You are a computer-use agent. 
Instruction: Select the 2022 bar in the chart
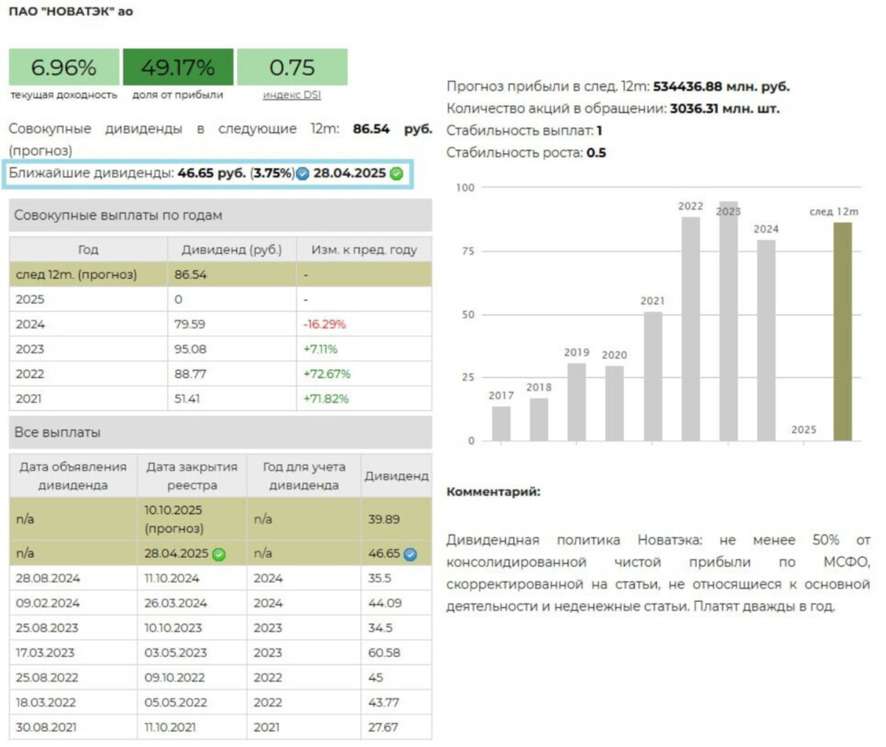coord(690,328)
